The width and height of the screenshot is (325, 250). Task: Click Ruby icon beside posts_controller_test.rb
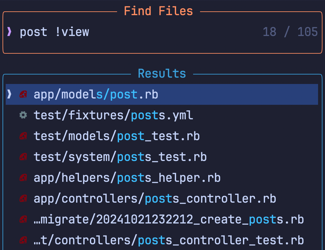(x=23, y=241)
